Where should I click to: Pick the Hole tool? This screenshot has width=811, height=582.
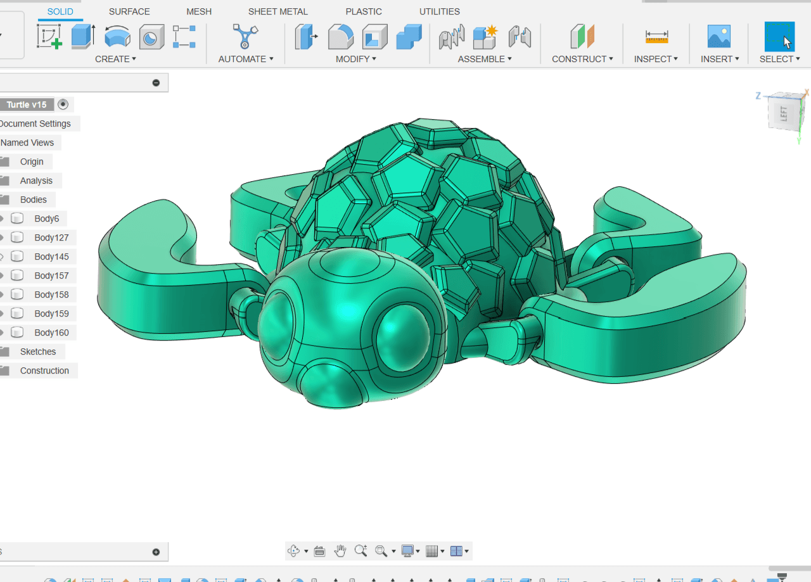tap(151, 37)
